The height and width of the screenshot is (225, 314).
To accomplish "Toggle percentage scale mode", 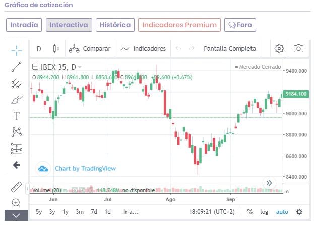I will (x=250, y=212).
